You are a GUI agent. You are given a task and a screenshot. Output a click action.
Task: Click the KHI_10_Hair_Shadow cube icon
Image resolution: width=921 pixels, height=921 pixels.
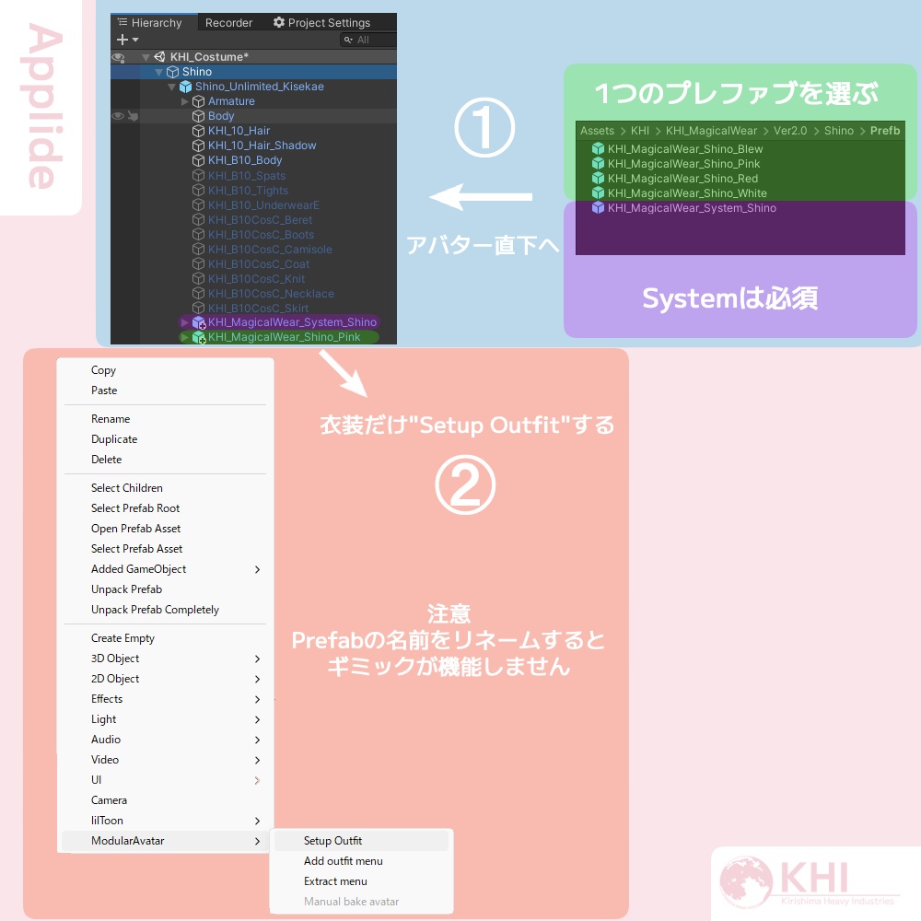(199, 146)
